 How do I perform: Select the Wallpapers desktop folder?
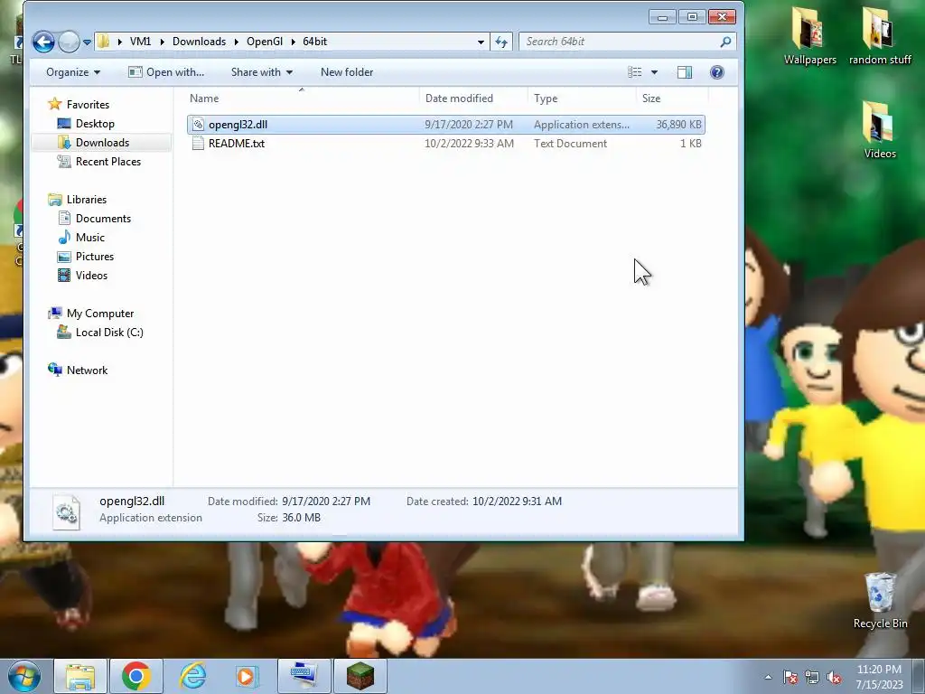809,35
